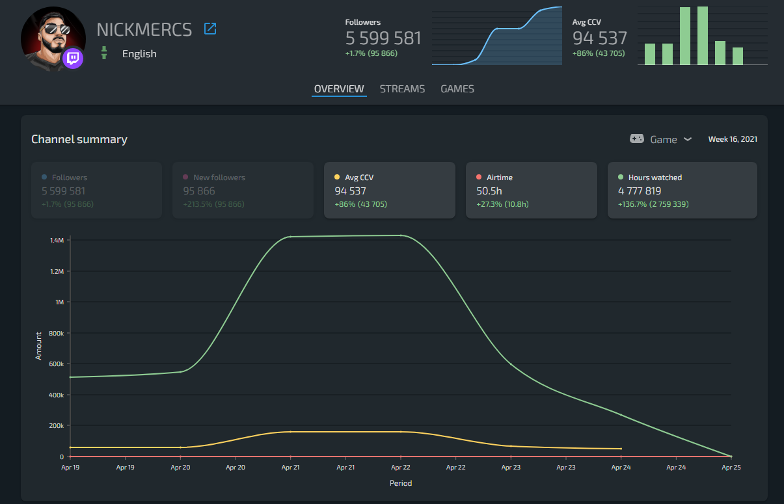Click the Channel summary heading

pos(79,139)
